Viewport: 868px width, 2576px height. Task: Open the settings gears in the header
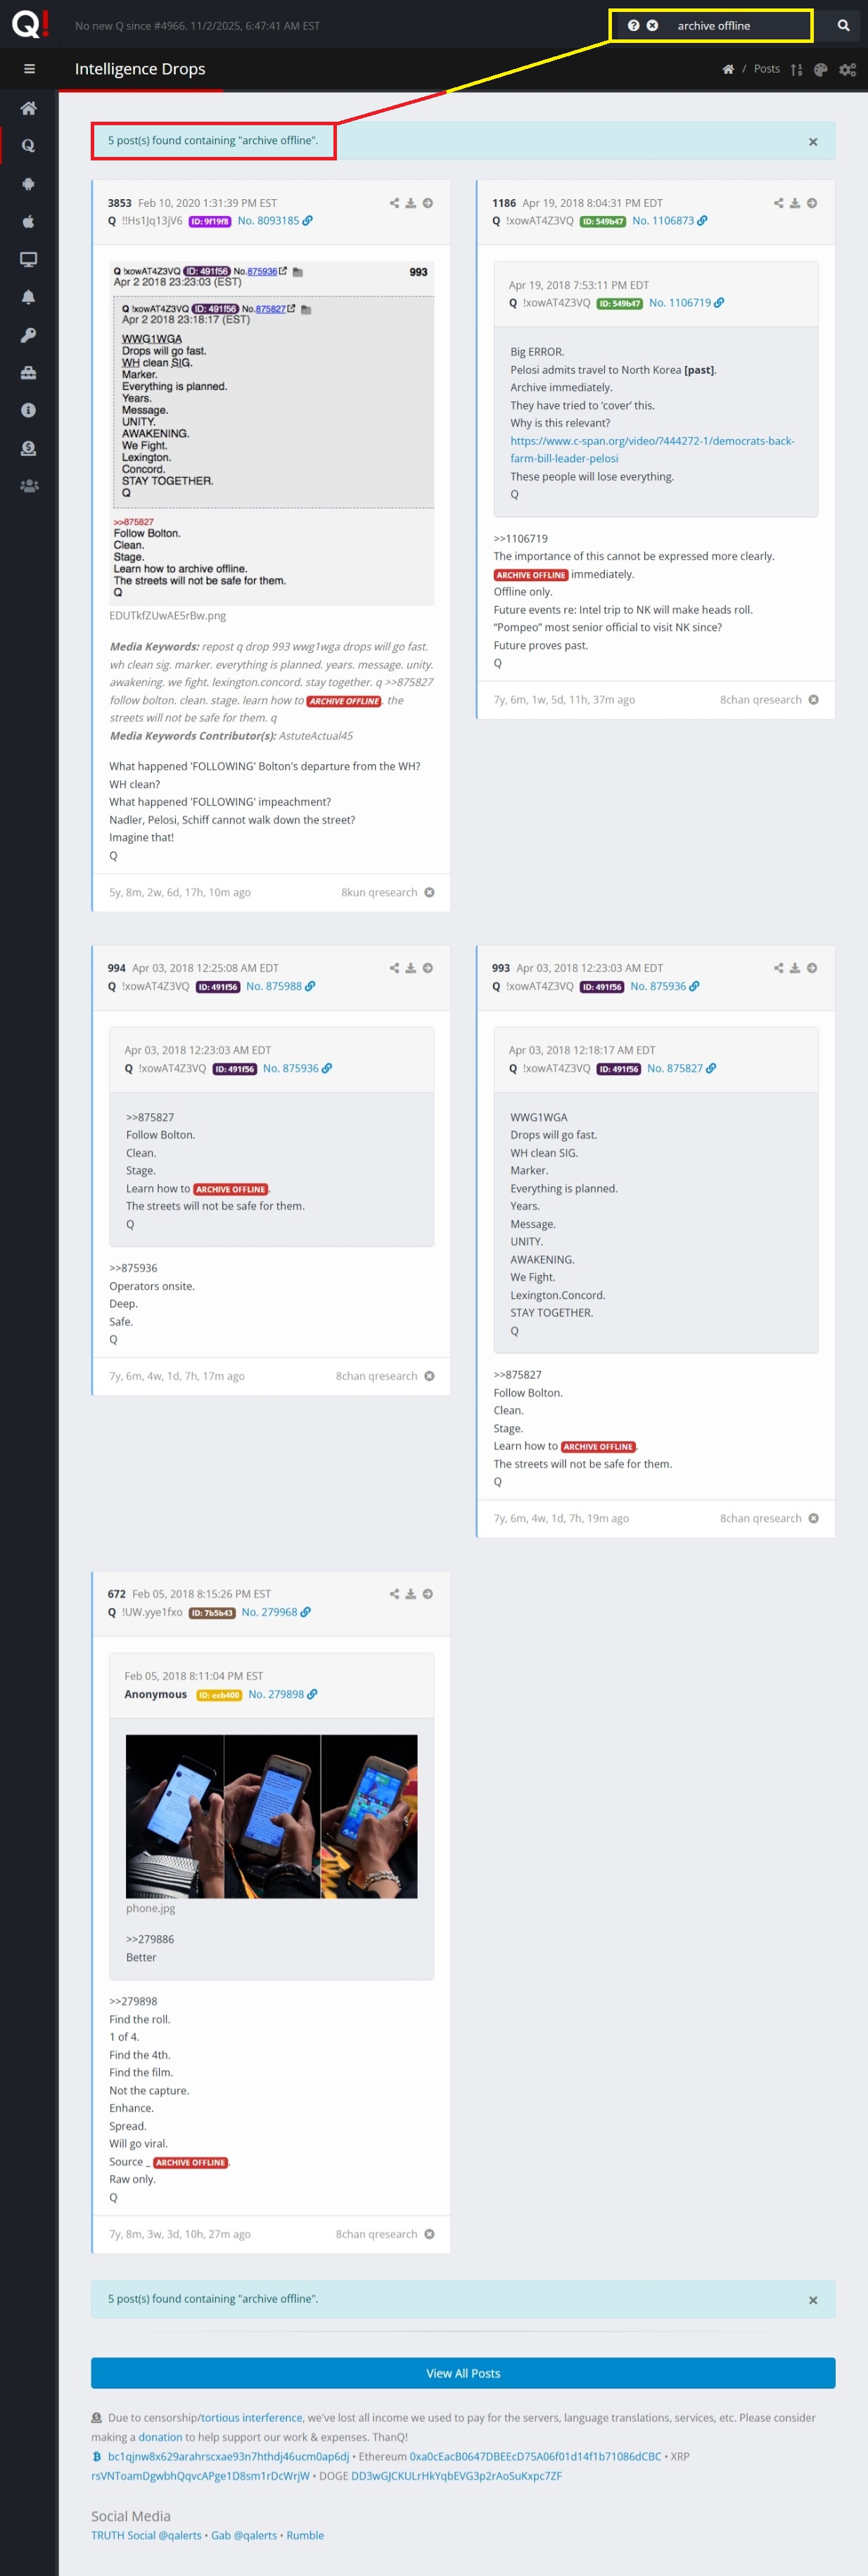tap(847, 70)
